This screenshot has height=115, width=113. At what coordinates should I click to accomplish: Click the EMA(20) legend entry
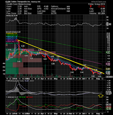click(12, 37)
